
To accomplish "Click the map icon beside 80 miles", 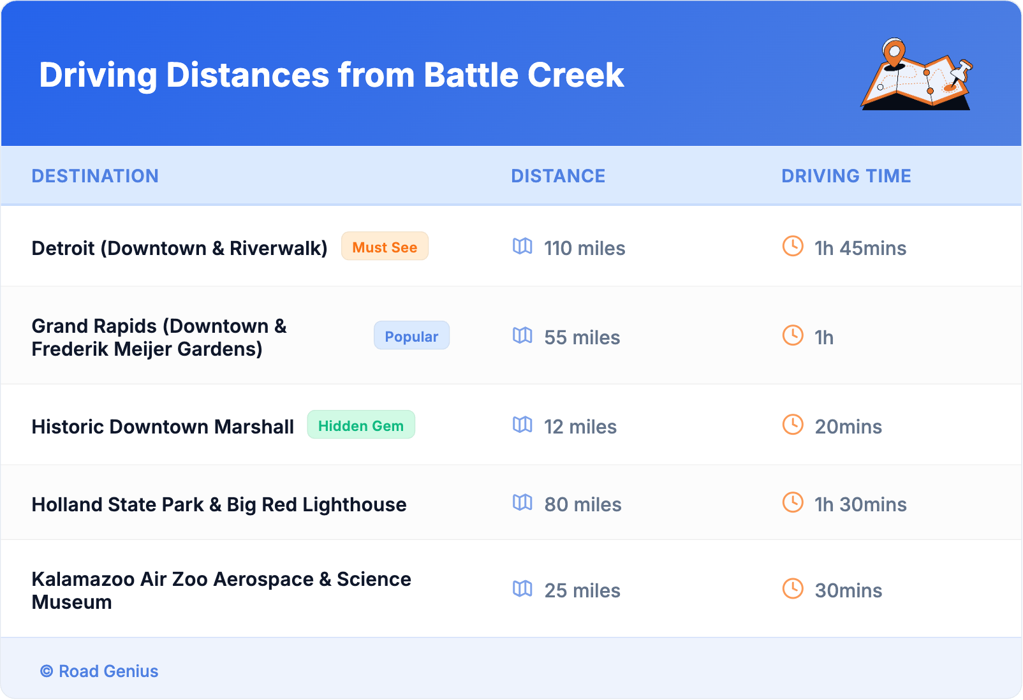I will [522, 502].
